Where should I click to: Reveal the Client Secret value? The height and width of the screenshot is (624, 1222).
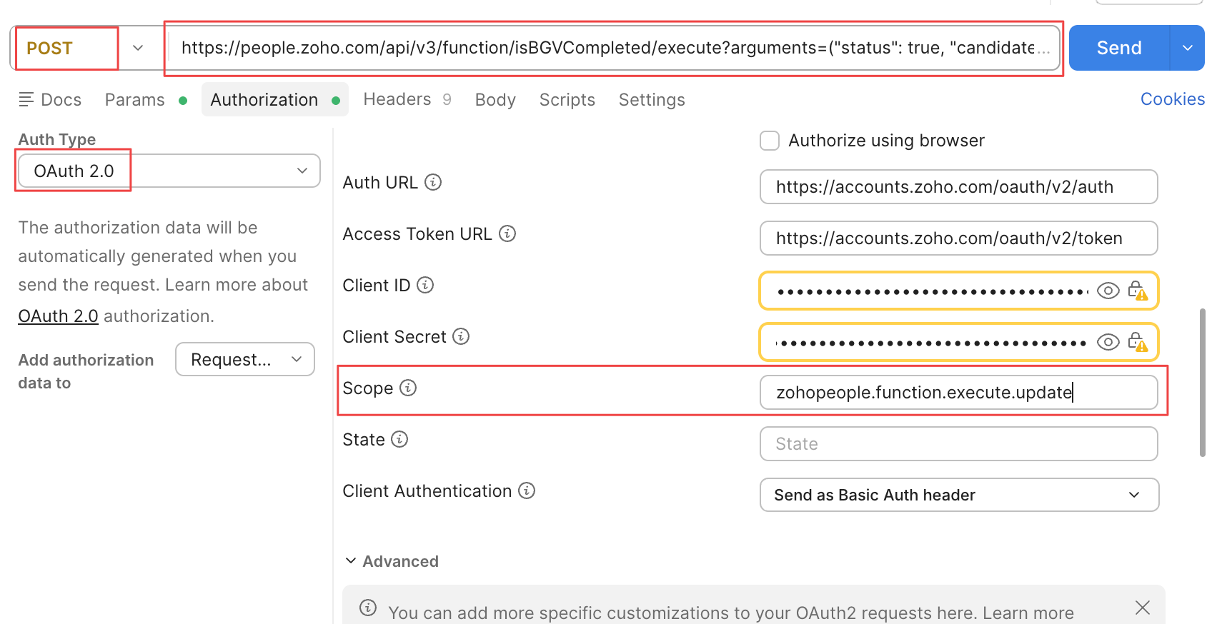point(1108,342)
